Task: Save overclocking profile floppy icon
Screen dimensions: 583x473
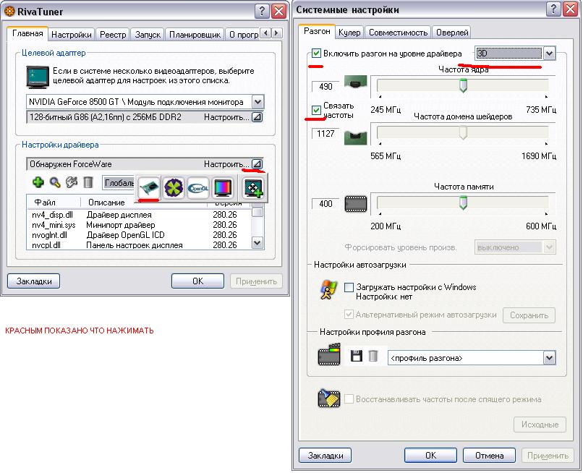Action: click(356, 356)
